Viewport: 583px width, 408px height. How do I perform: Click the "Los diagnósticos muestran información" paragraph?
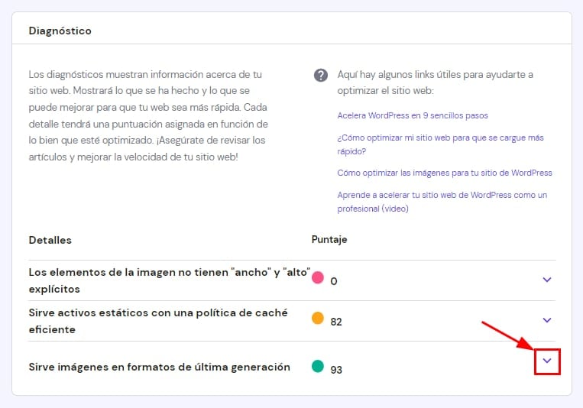click(148, 115)
